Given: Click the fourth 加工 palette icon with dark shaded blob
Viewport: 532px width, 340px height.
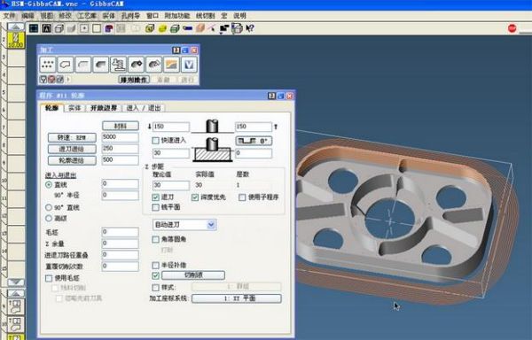Looking at the screenshot, I should pyautogui.click(x=101, y=65).
